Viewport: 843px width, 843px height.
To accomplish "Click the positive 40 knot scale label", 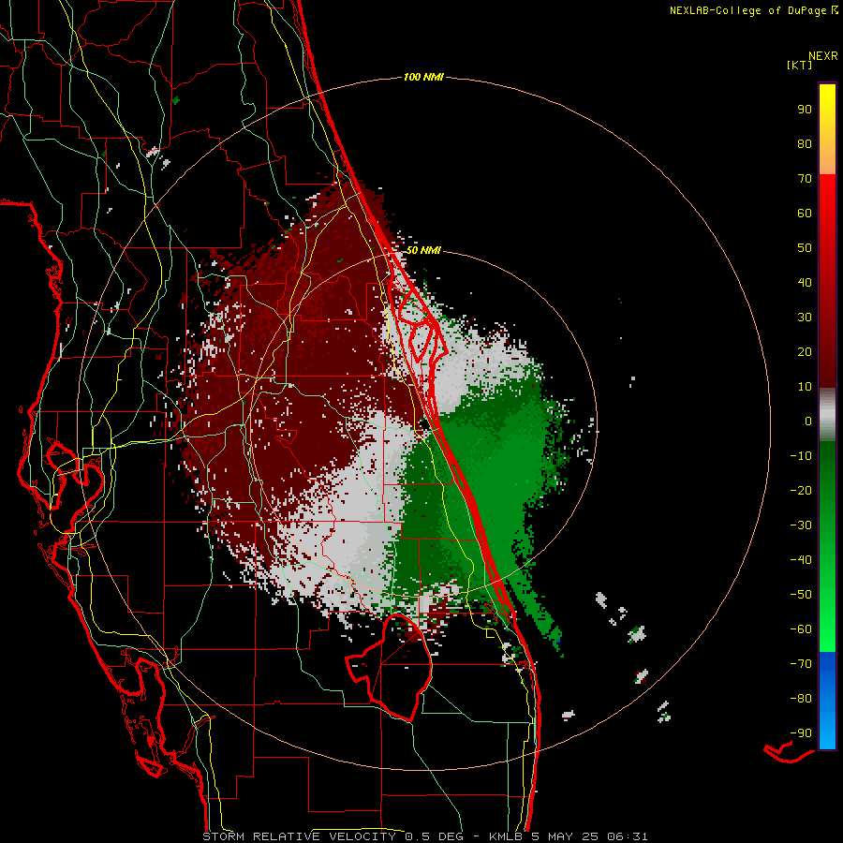I will 805,283.
